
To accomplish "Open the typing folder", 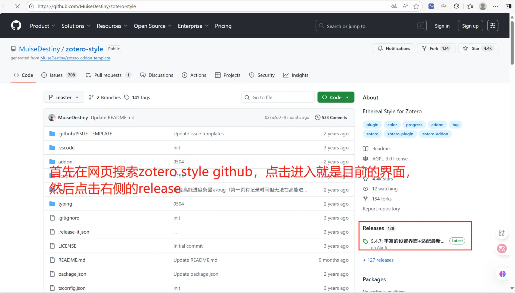I will tap(65, 204).
